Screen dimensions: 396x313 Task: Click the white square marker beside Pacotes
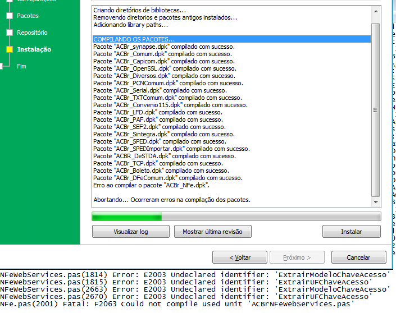pos(10,16)
